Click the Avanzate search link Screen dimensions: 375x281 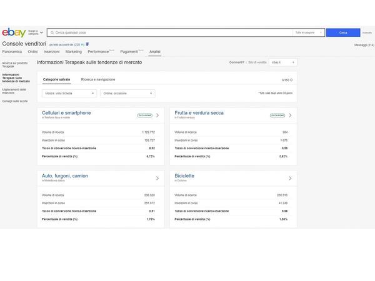pyautogui.click(x=367, y=32)
